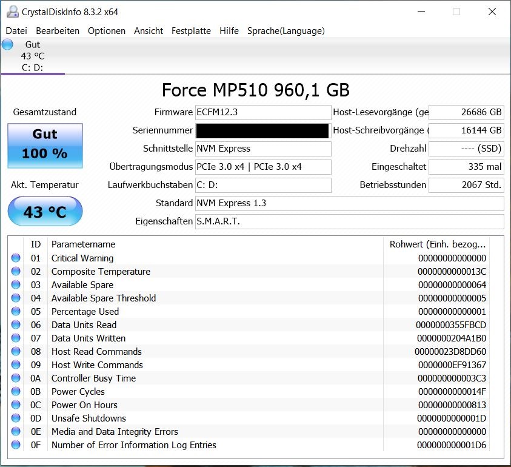Click the Standard field NVM Express 1.3
The image size is (511, 467).
coord(349,203)
